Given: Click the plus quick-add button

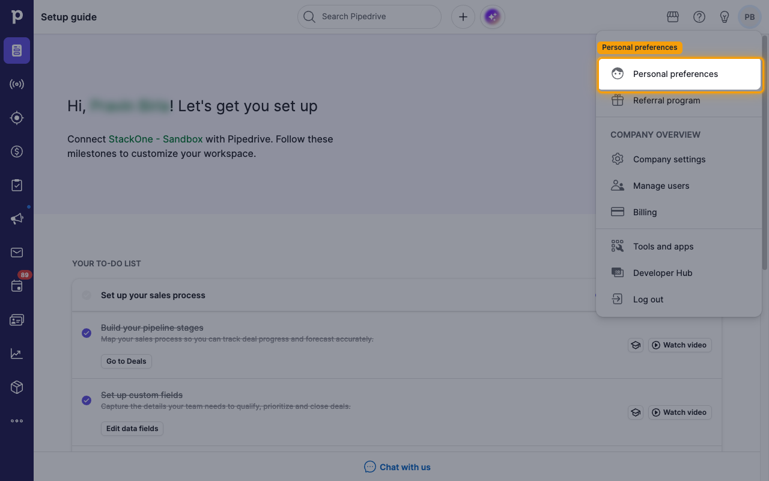Looking at the screenshot, I should click(x=463, y=17).
